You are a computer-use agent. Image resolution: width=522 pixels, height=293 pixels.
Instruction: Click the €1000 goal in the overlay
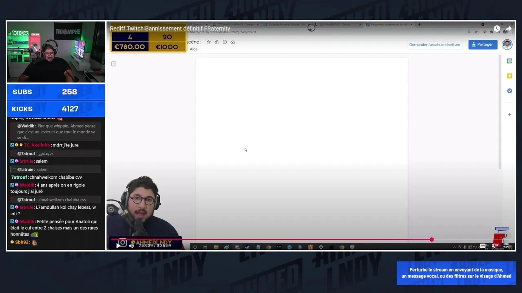tap(167, 47)
